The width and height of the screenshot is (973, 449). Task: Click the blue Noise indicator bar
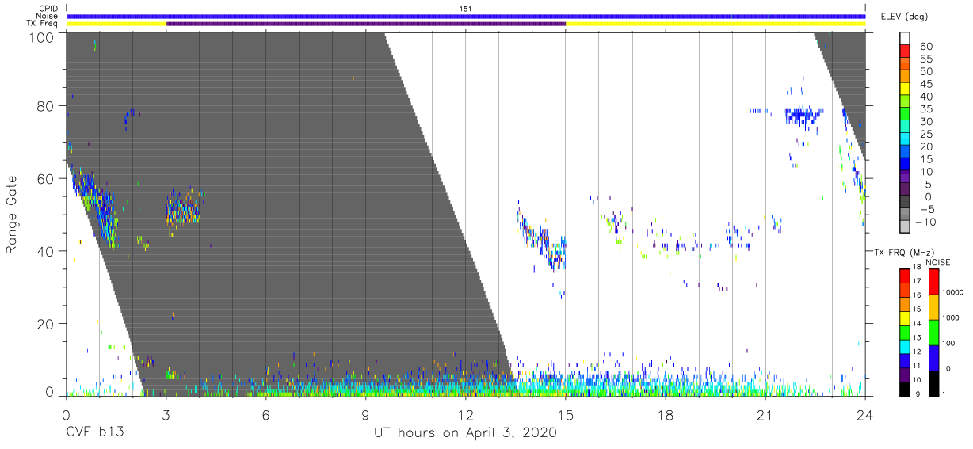click(x=466, y=16)
